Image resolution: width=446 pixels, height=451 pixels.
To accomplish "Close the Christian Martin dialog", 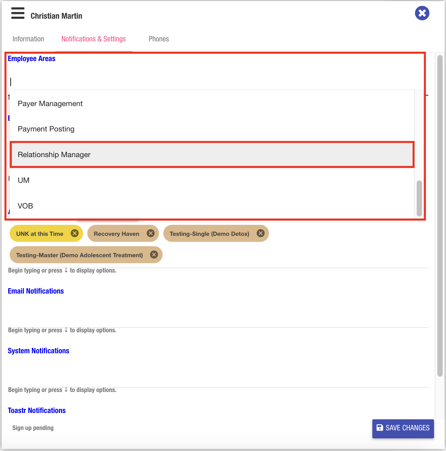I will pos(422,13).
